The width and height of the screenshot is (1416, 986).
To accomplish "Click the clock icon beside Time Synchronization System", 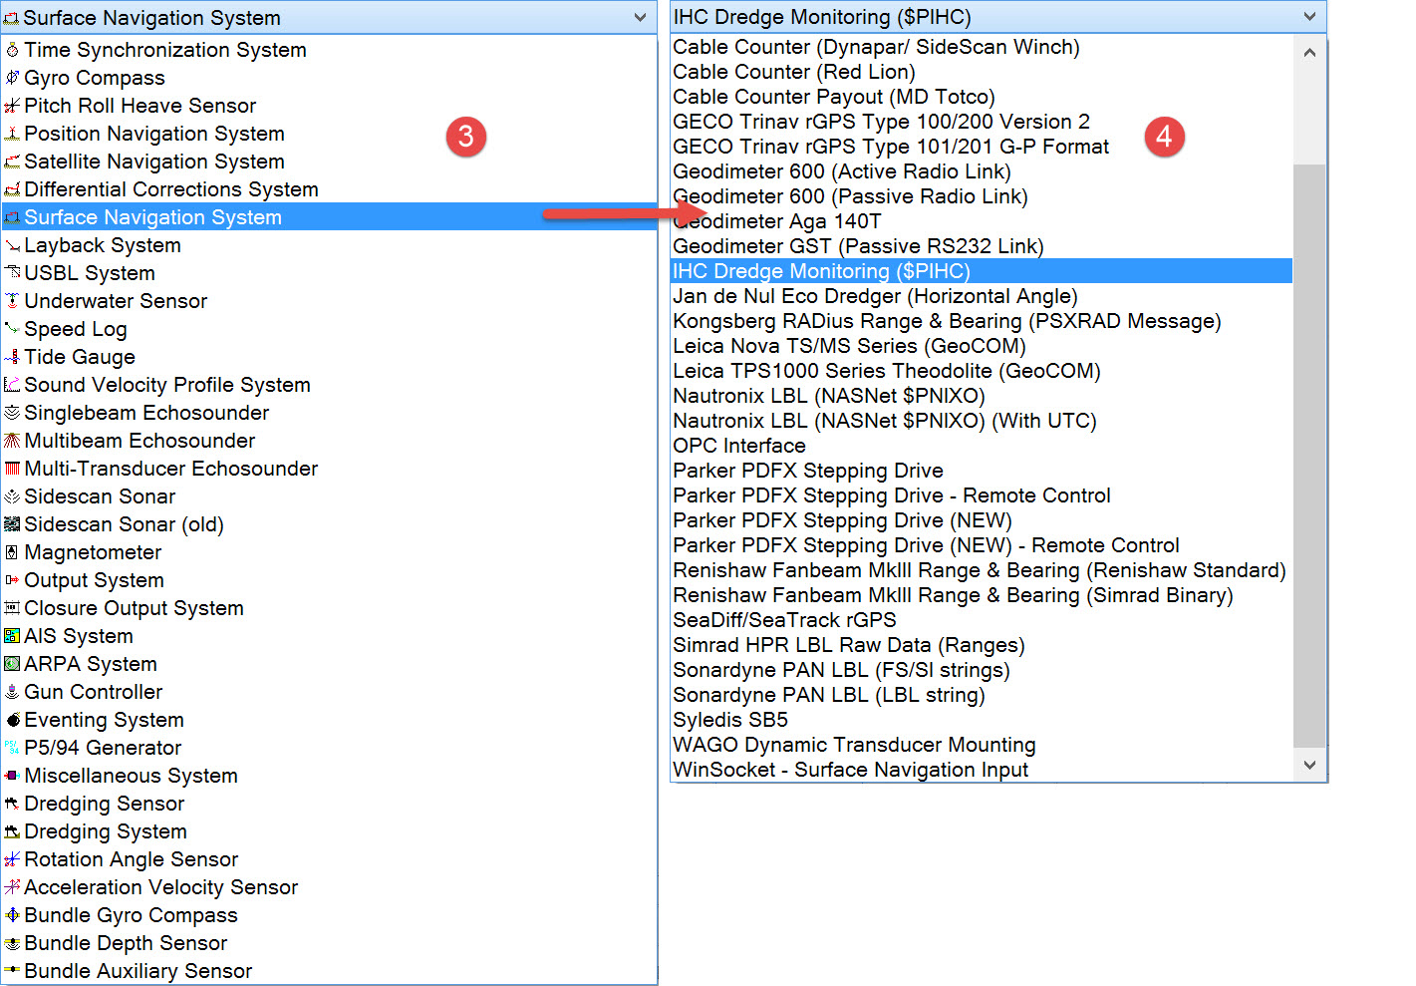I will (x=12, y=50).
